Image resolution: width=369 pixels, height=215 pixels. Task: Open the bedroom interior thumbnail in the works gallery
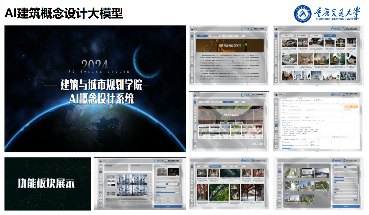pyautogui.click(x=305, y=60)
